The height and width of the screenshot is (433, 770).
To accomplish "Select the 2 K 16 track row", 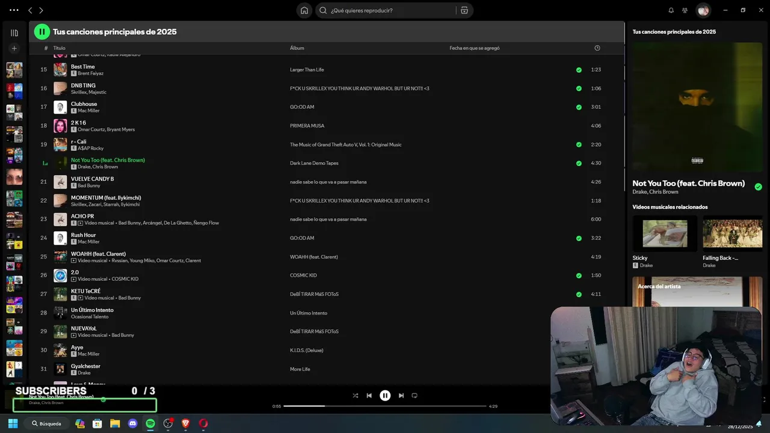I will point(326,126).
